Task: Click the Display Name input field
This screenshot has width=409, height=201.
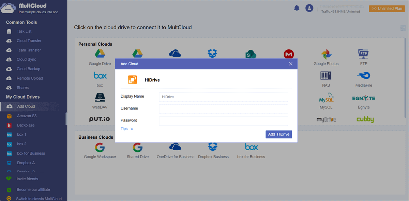Action: 224,97
